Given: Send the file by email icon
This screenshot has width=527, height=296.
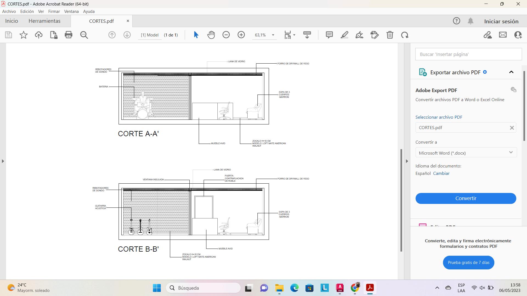Looking at the screenshot, I should click(503, 35).
